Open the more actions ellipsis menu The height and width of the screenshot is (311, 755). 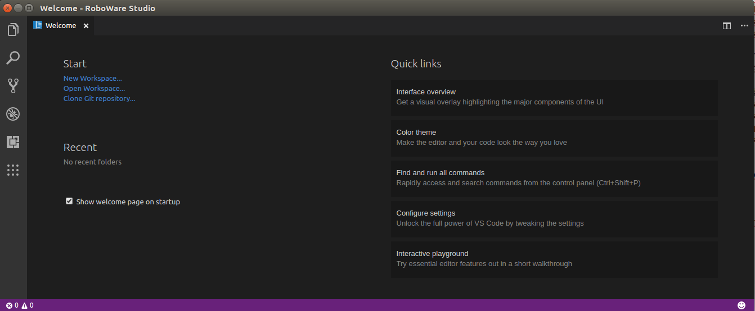[x=744, y=26]
